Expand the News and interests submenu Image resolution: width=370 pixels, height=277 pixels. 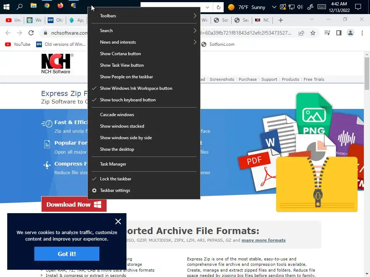144,42
